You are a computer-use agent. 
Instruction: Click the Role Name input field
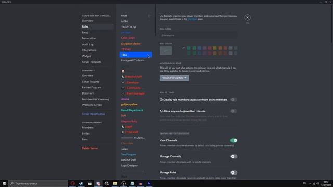[199, 35]
